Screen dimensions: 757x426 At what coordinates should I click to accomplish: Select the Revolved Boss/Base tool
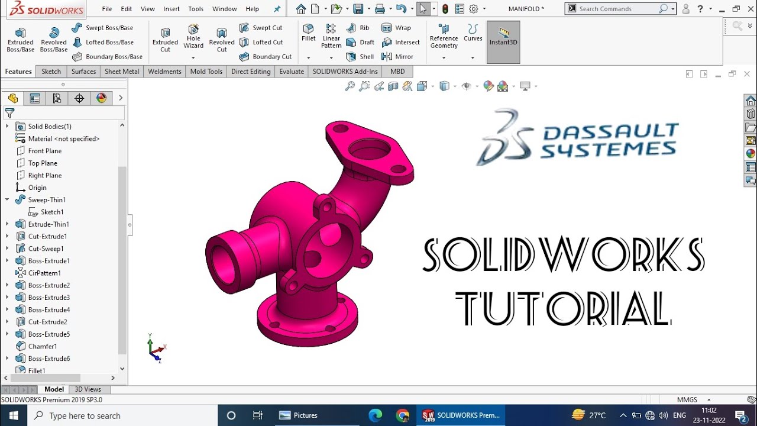point(54,40)
